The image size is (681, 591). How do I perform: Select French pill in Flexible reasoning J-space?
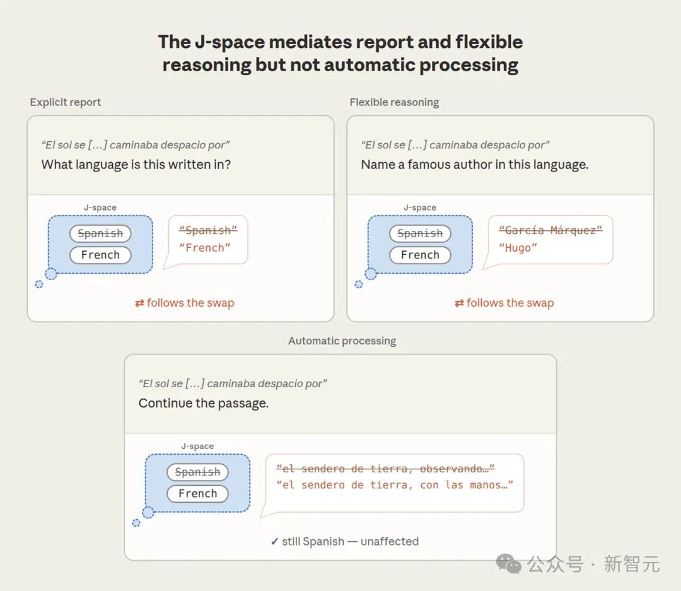click(420, 255)
